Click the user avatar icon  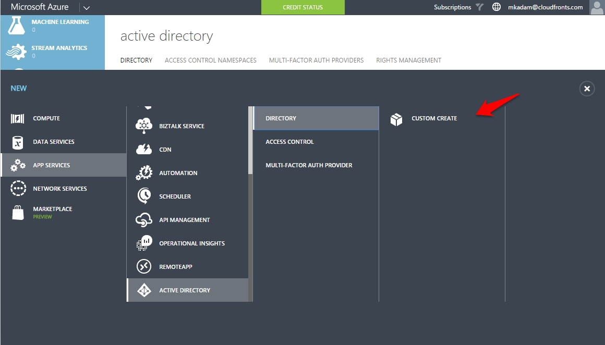597,7
